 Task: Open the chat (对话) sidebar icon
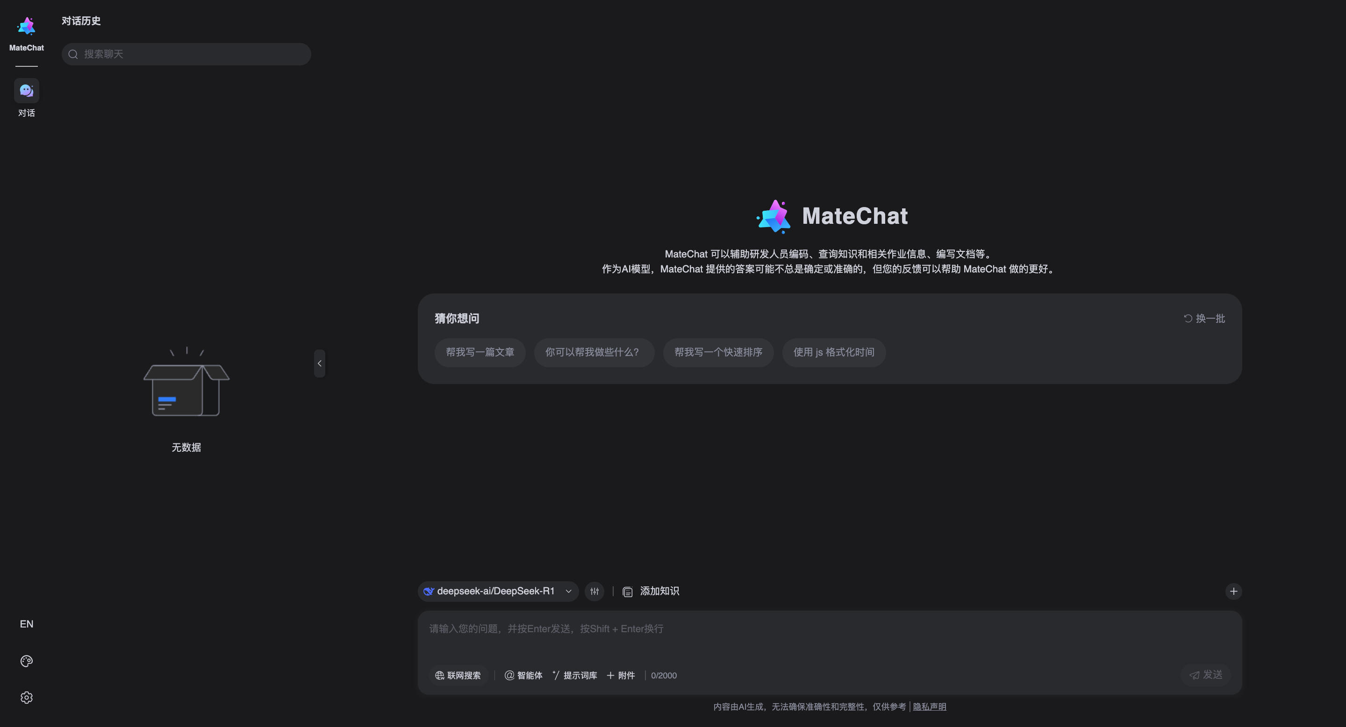tap(26, 91)
